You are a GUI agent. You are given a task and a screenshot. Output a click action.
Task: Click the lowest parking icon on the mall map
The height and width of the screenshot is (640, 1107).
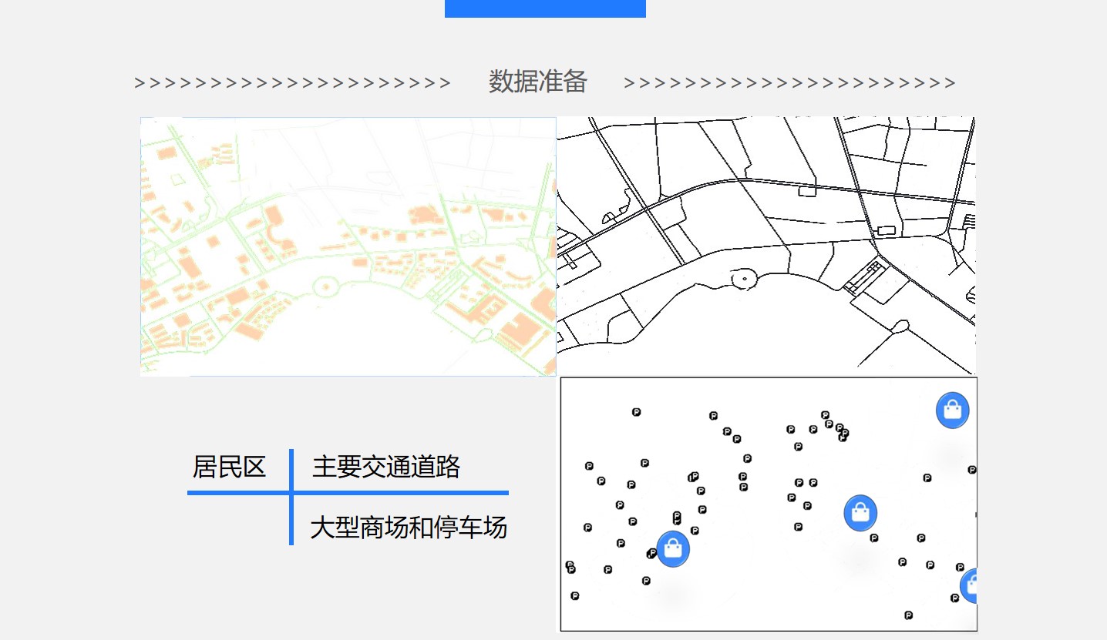tap(908, 615)
